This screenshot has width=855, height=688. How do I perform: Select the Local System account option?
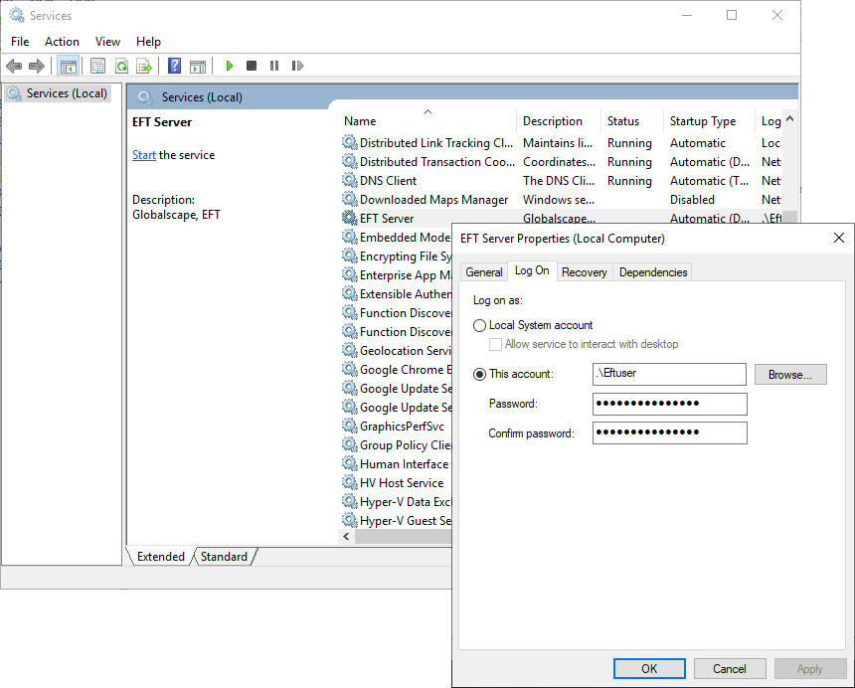coord(480,325)
